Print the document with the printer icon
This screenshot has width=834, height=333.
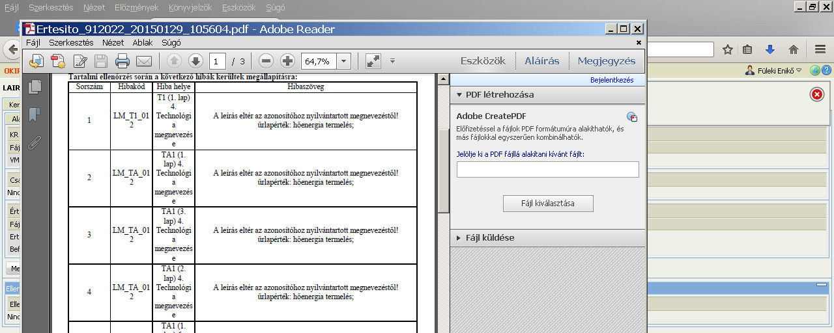[122, 61]
